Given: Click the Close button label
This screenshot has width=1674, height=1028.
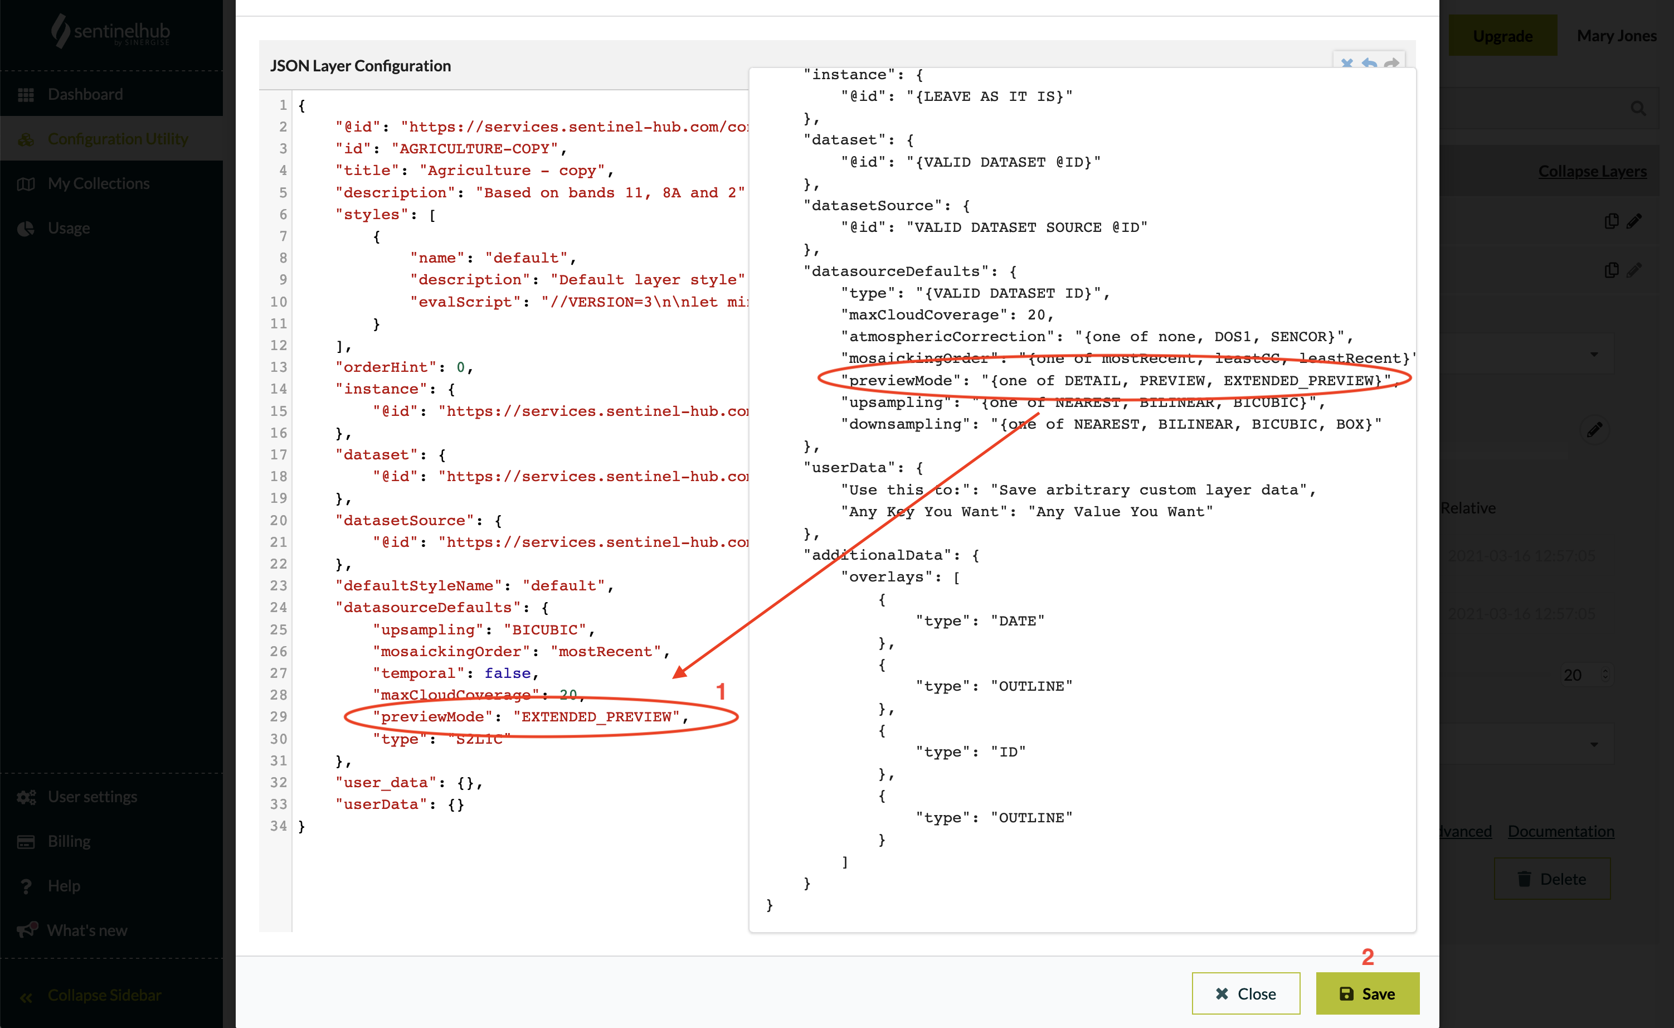Looking at the screenshot, I should (1256, 993).
